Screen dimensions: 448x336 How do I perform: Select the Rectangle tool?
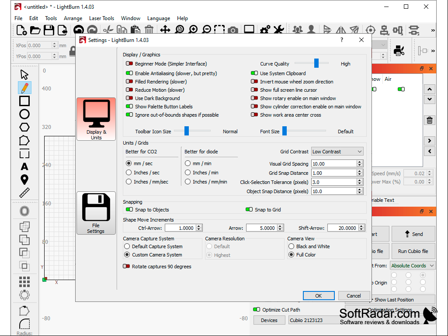point(24,101)
